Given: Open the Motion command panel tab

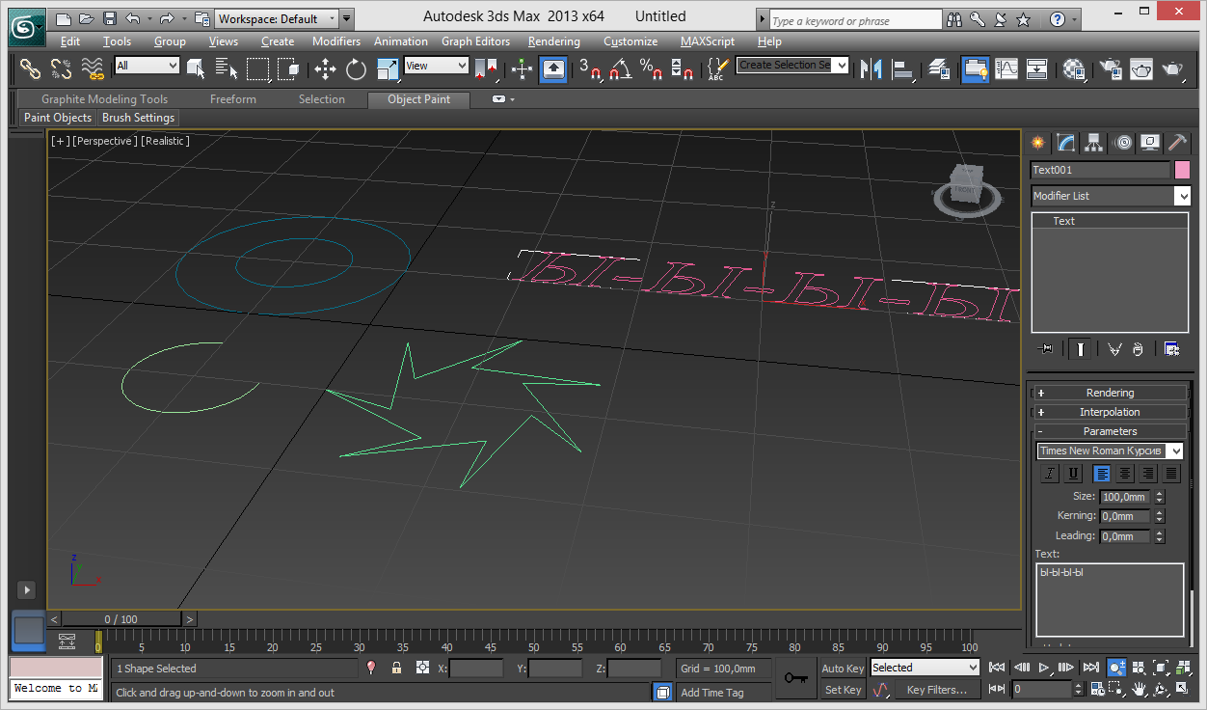Looking at the screenshot, I should click(x=1123, y=143).
